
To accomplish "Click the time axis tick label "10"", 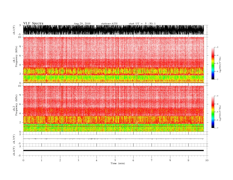I will tap(207, 160).
